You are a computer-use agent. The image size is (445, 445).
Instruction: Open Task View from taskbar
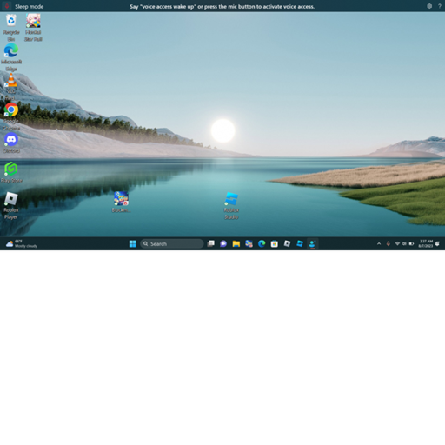(211, 243)
